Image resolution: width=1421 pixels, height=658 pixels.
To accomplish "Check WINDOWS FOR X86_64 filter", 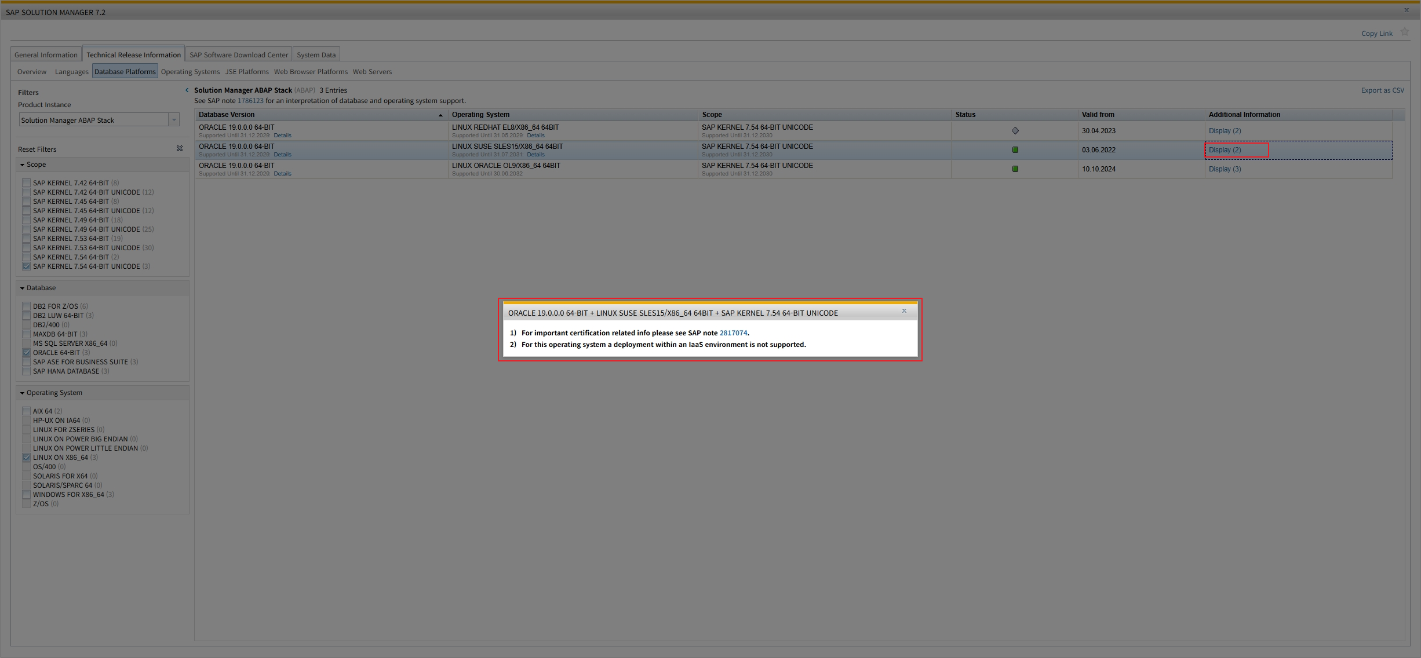I will pyautogui.click(x=26, y=495).
